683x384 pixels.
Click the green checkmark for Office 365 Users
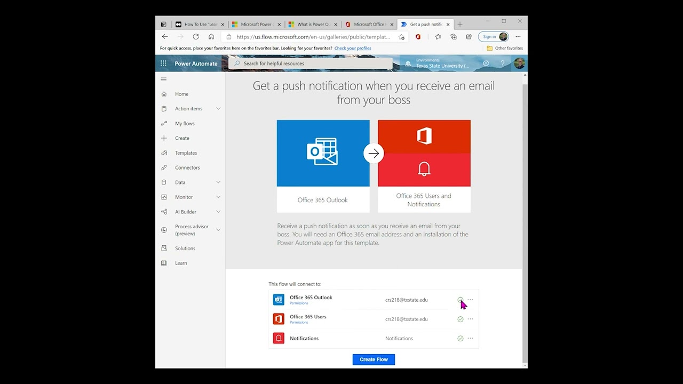coord(460,319)
